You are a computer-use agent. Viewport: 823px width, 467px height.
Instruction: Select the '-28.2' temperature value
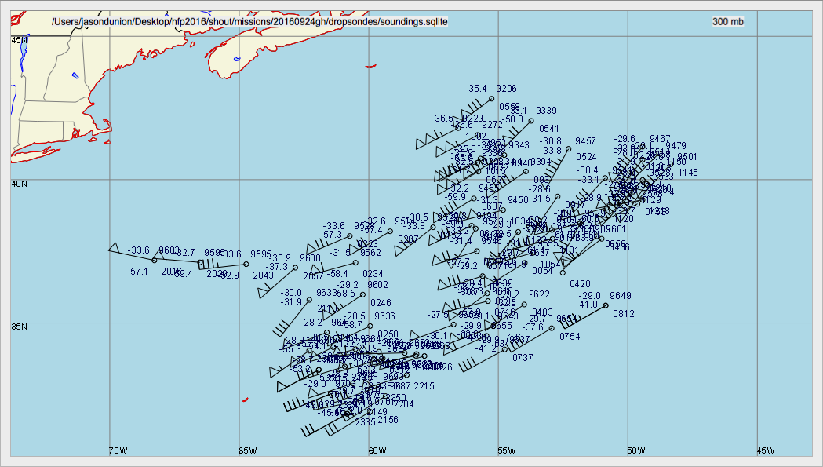coord(312,323)
